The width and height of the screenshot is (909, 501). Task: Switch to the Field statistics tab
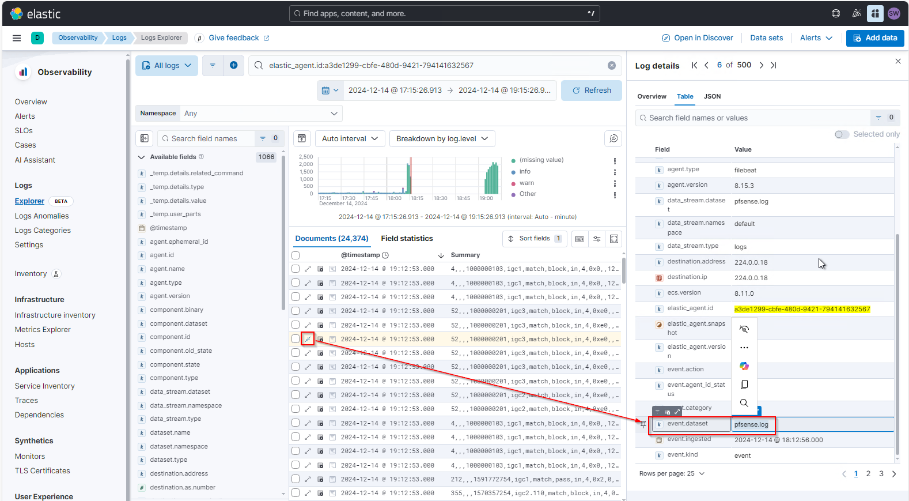(407, 239)
